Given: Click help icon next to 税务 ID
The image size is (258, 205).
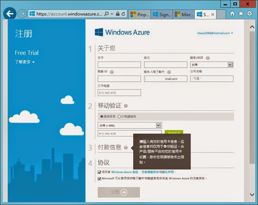Looking at the screenshot, I should tap(112, 72).
